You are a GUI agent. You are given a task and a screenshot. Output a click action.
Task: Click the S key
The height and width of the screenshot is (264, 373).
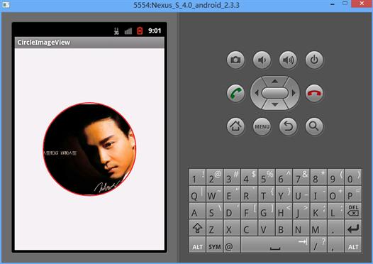coord(215,211)
